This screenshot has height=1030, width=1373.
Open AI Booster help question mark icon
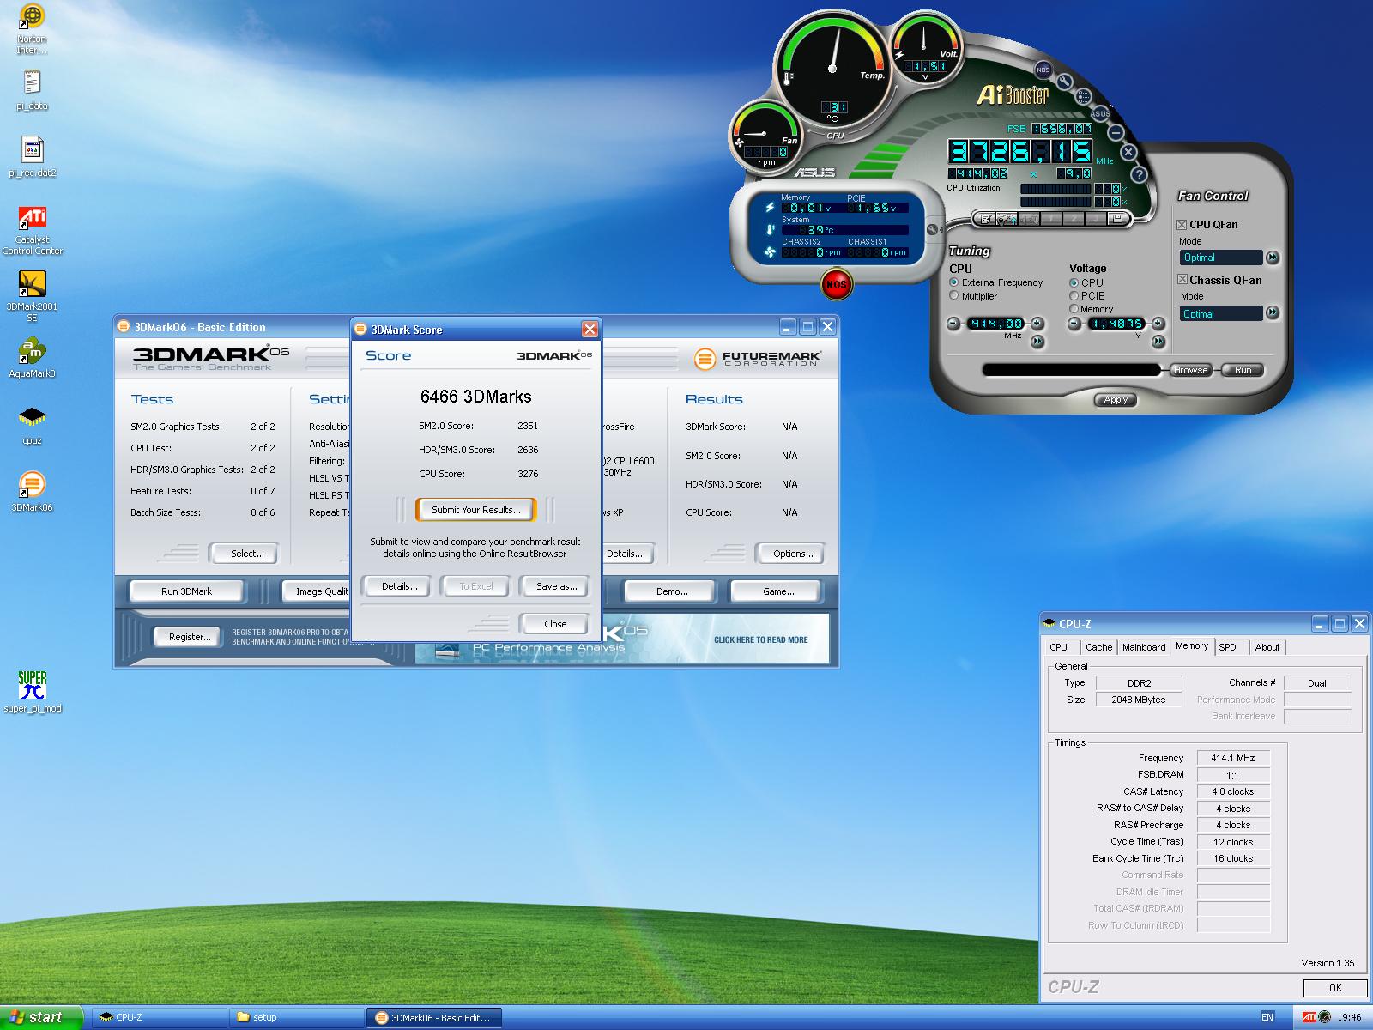click(1140, 174)
